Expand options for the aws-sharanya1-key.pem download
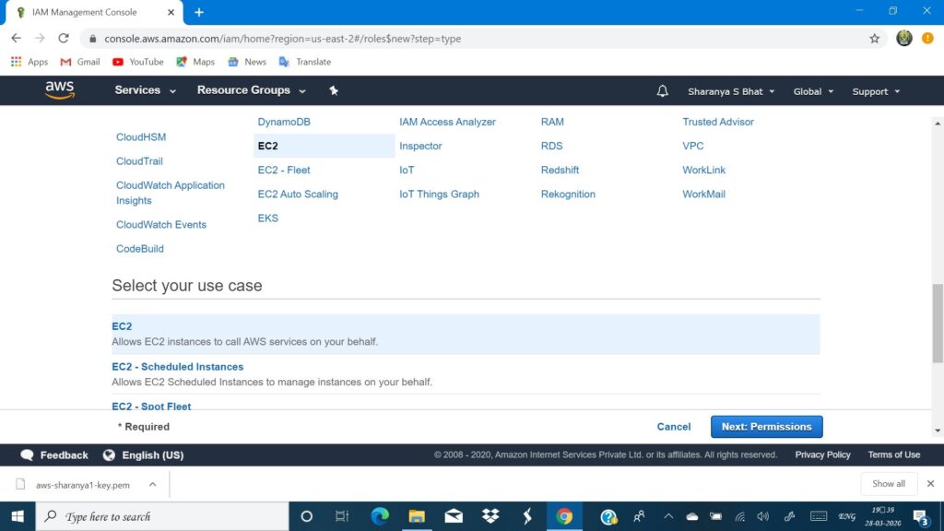The image size is (944, 531). point(152,484)
